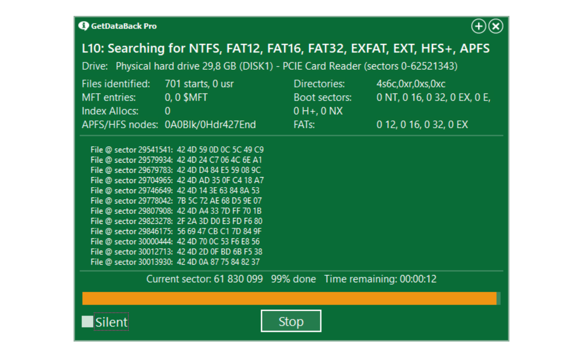This screenshot has width=583, height=357.
Task: Click the Files identified value 701 starts
Action: point(199,84)
